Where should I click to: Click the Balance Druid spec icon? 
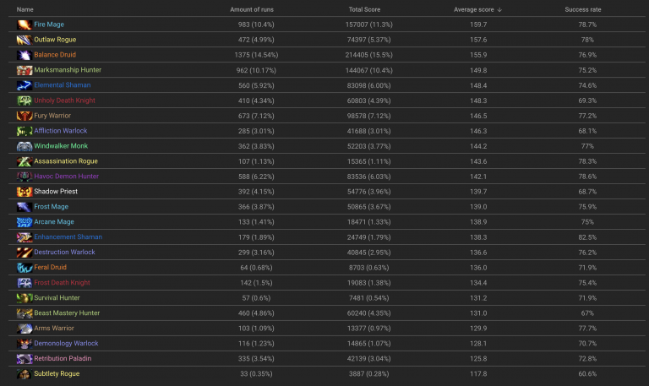[x=24, y=55]
